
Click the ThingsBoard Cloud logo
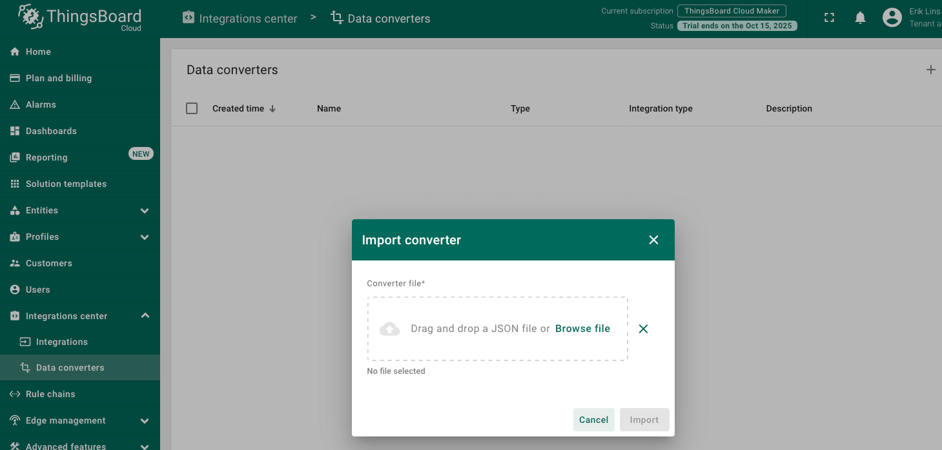click(80, 18)
